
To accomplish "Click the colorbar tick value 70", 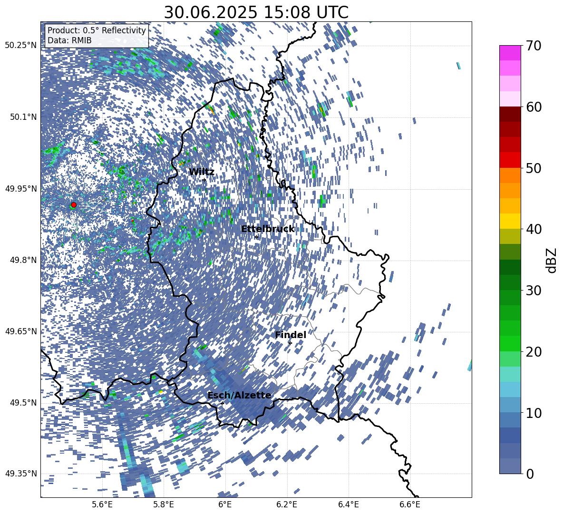I will pos(534,46).
